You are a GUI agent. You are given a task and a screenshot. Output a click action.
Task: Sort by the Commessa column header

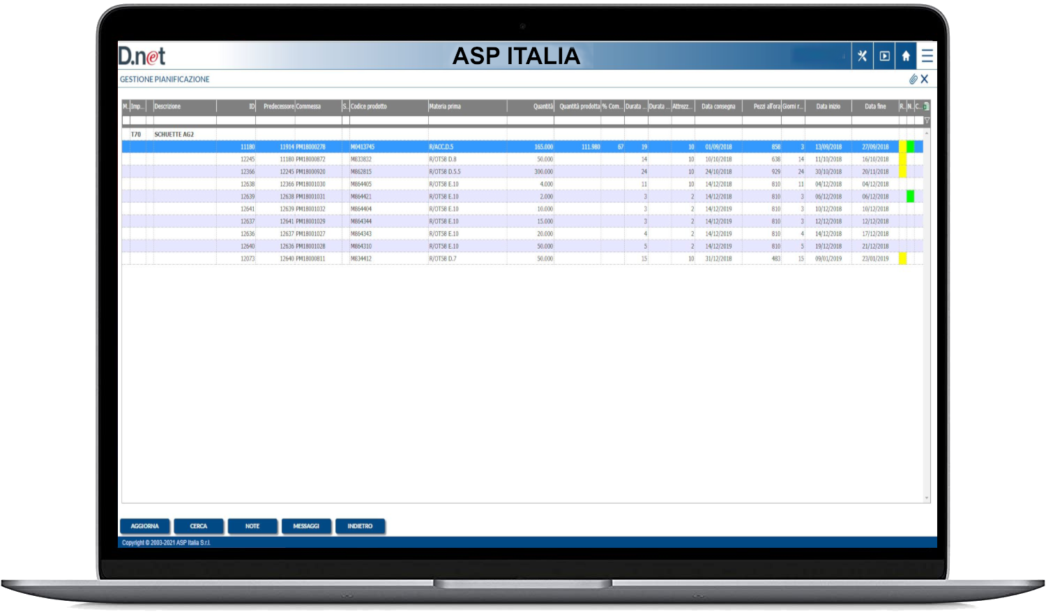318,107
